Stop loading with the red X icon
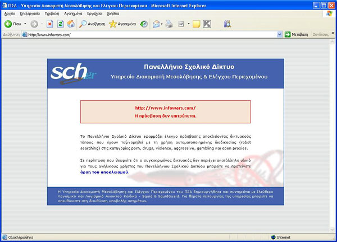337x242 pixels. [x=50, y=24]
